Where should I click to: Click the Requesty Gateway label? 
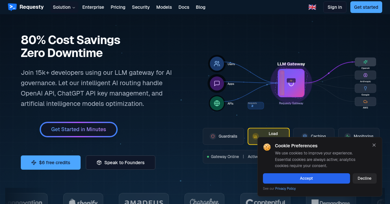(291, 103)
